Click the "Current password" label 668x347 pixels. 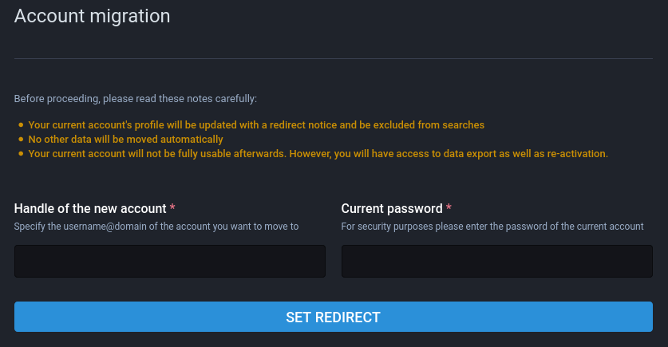[391, 208]
